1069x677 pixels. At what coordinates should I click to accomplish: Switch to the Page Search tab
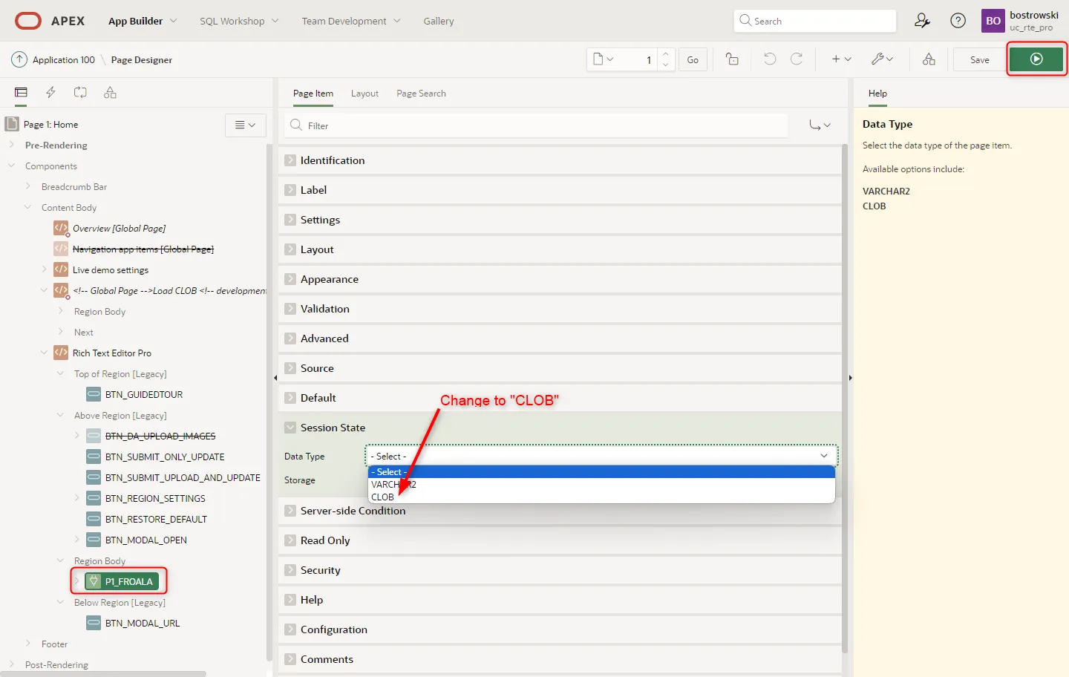click(x=421, y=94)
